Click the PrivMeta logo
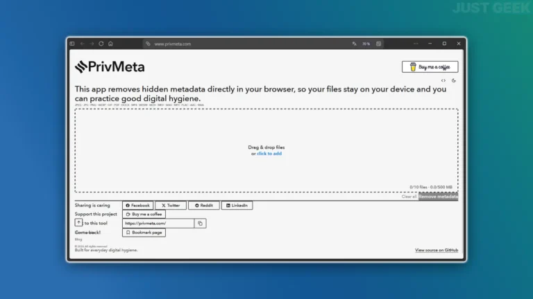 click(110, 66)
